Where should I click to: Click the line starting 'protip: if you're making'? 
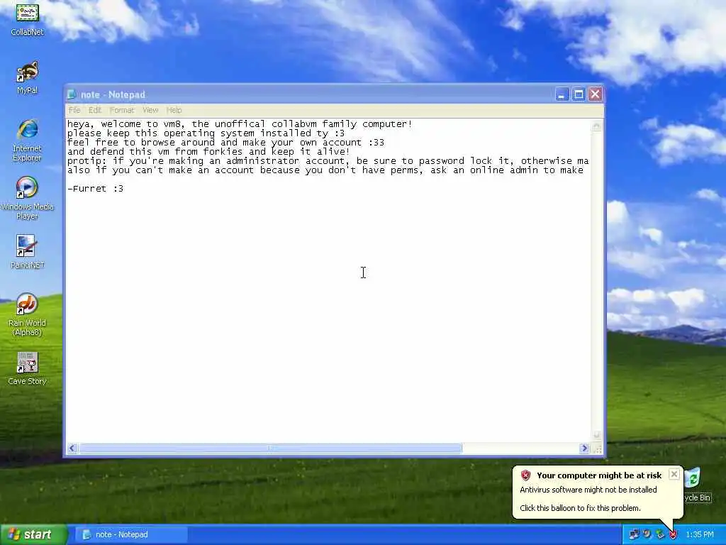click(328, 161)
